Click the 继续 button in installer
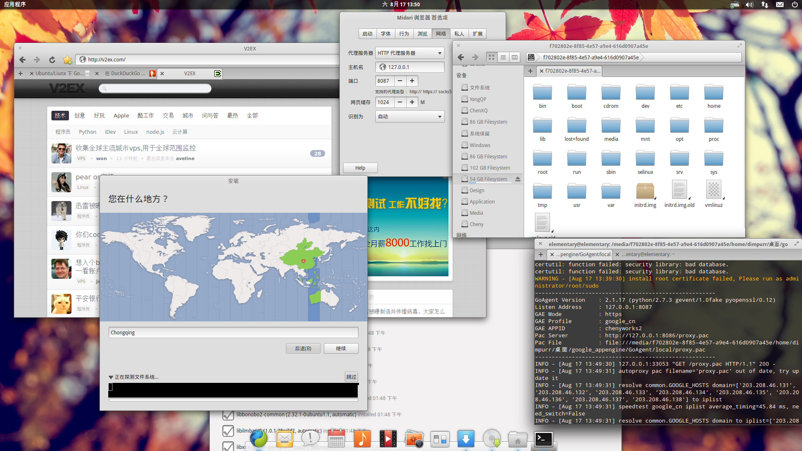The height and width of the screenshot is (451, 802). tap(341, 349)
